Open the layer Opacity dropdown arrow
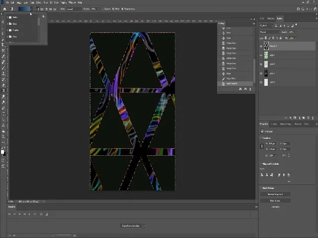Screen dimensions: 318x238 296,32
